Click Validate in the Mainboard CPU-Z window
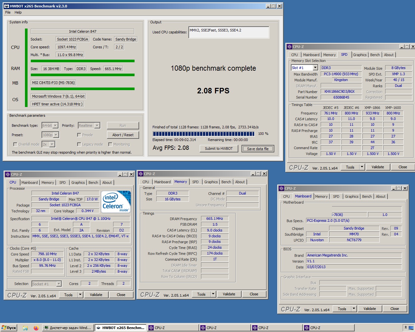 point(370,309)
